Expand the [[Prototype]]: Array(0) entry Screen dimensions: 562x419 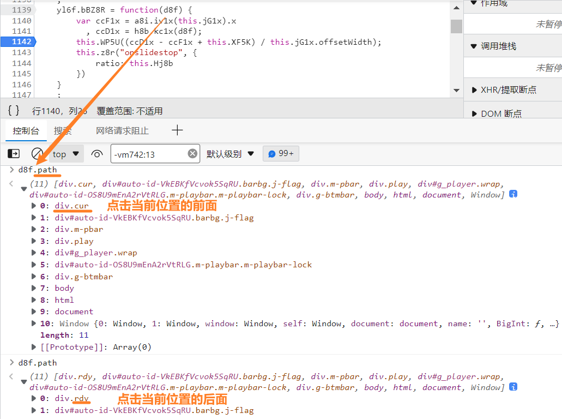[33, 347]
